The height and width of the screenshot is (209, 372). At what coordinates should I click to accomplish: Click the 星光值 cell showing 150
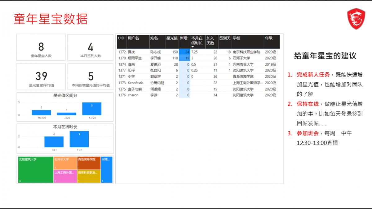click(175, 52)
